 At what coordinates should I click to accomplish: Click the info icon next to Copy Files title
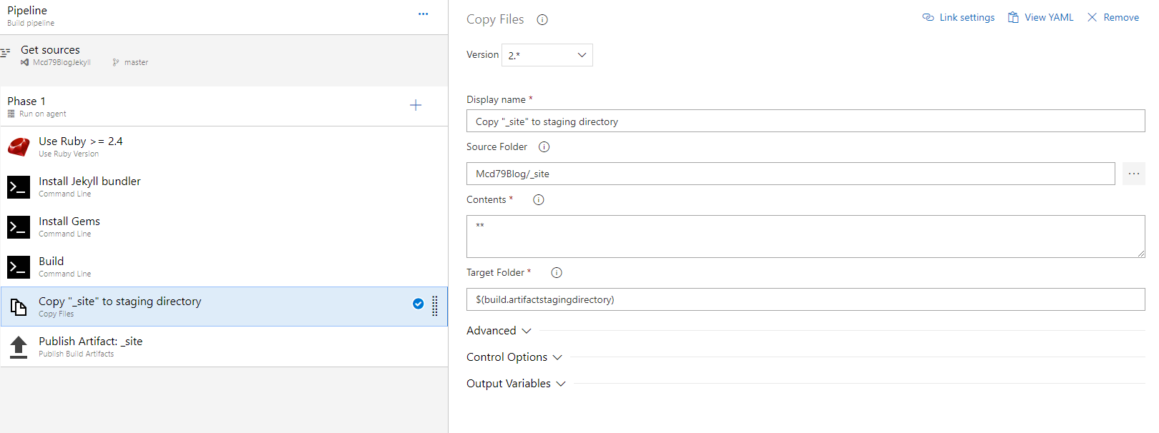(x=542, y=20)
